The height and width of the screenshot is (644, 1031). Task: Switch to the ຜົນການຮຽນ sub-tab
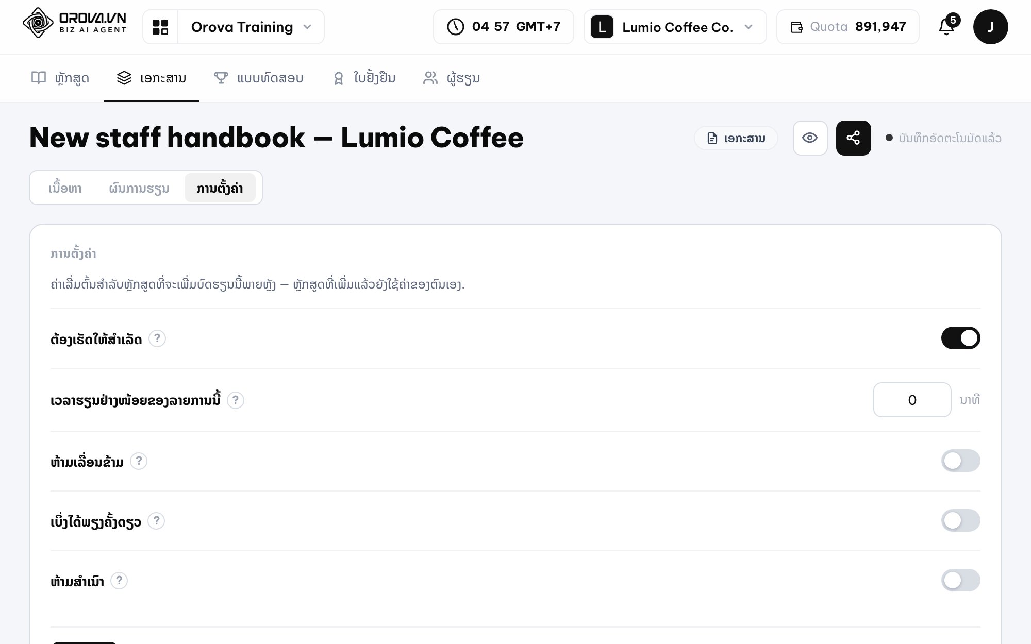pyautogui.click(x=139, y=188)
